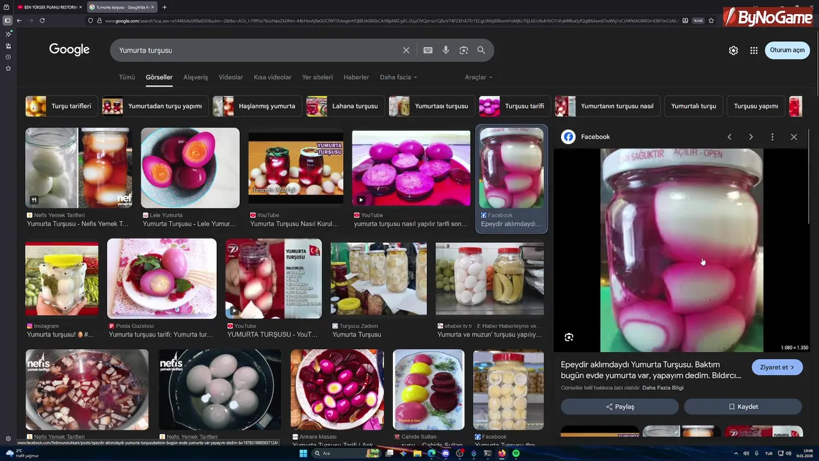819x461 pixels.
Task: Open sidebar settings gear at bottom left
Action: [8, 439]
